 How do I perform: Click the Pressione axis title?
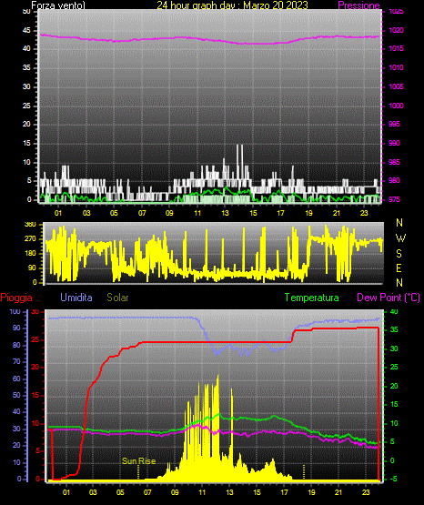point(358,5)
